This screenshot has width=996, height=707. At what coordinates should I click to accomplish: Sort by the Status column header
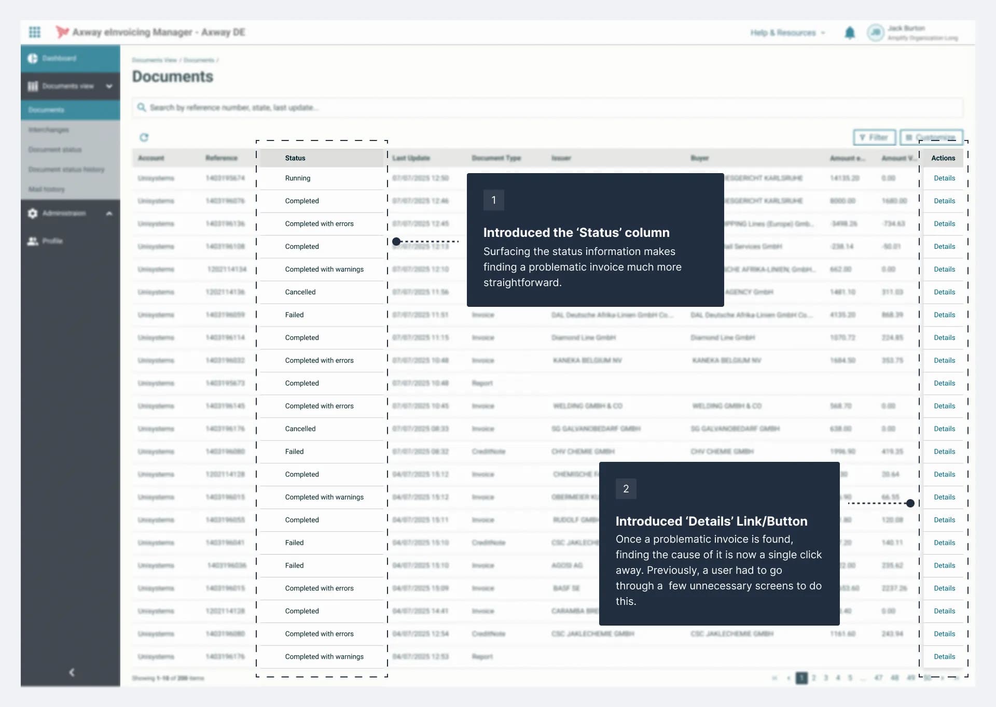coord(295,158)
